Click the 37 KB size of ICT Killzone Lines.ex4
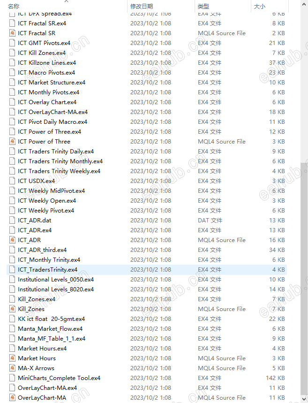 tap(277, 62)
